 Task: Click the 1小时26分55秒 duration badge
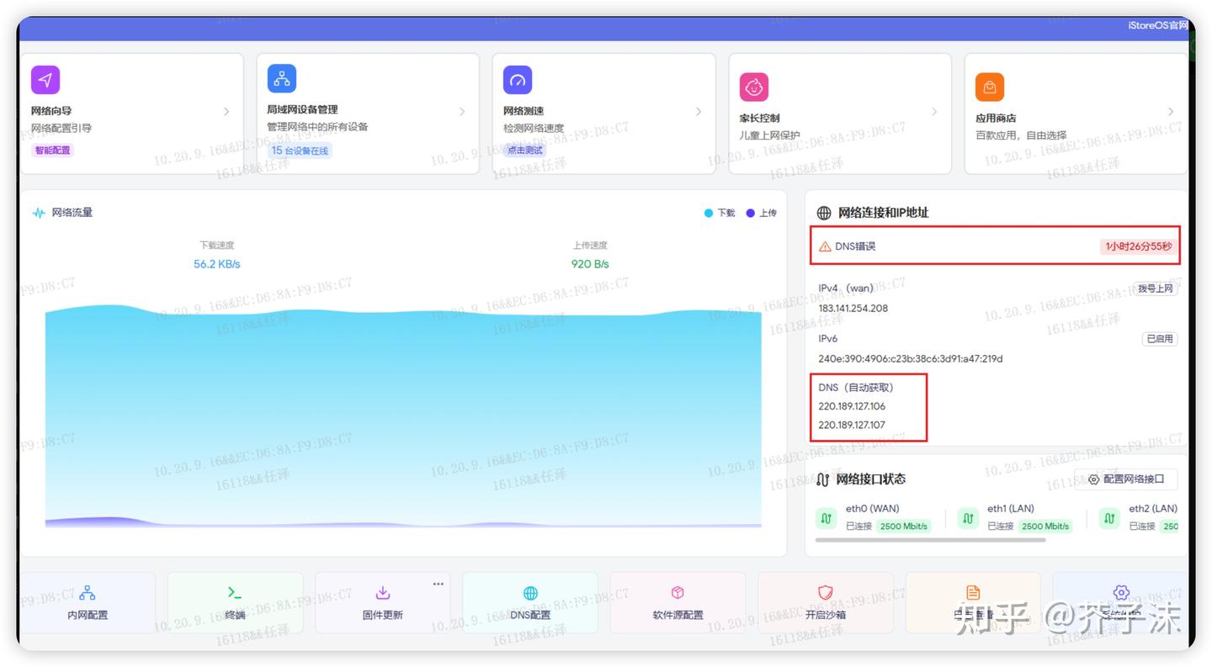pos(1138,246)
